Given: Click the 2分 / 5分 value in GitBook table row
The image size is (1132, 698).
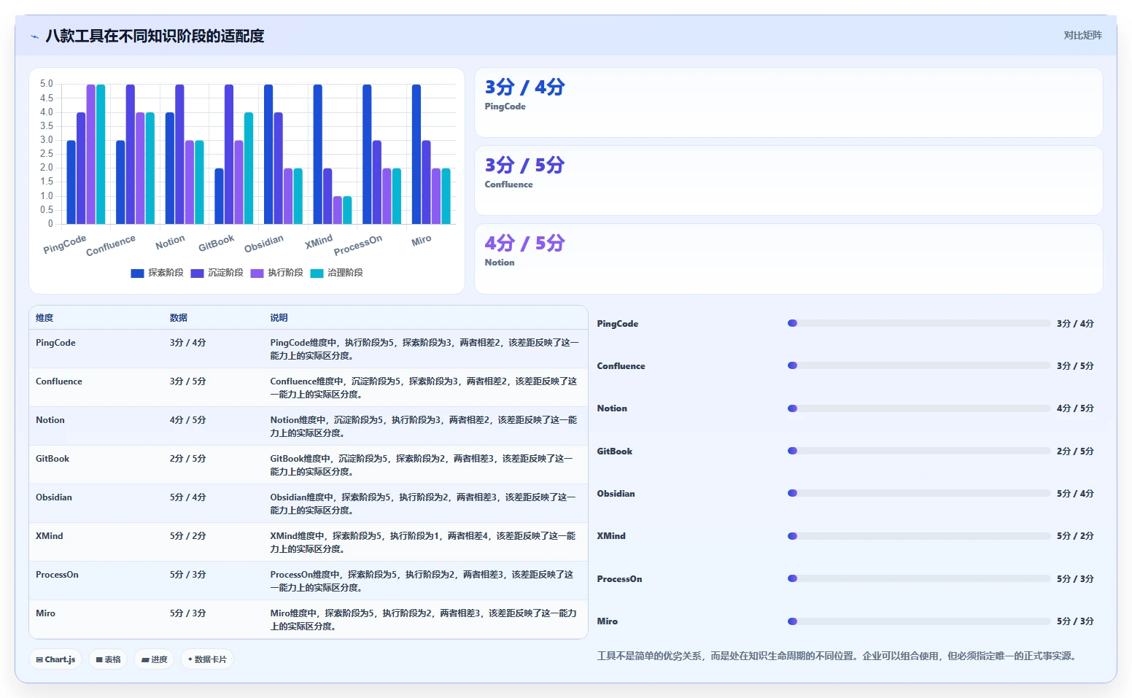Looking at the screenshot, I should coord(188,459).
